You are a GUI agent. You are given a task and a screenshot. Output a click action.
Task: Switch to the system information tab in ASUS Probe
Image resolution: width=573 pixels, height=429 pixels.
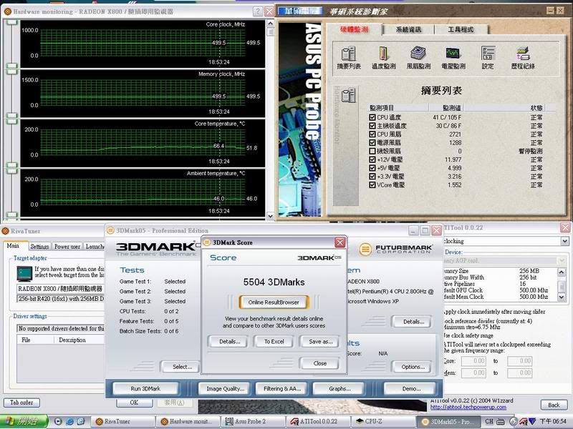(408, 29)
